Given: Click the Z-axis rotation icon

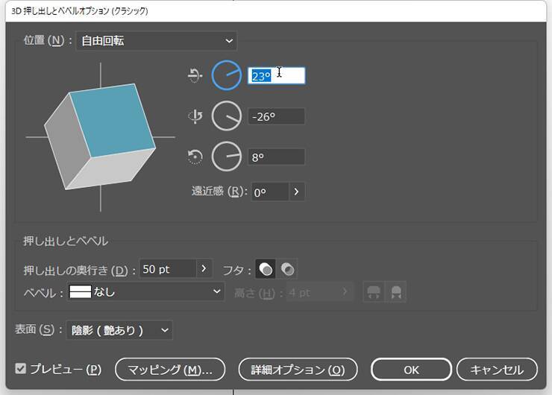Looking at the screenshot, I should click(x=195, y=157).
